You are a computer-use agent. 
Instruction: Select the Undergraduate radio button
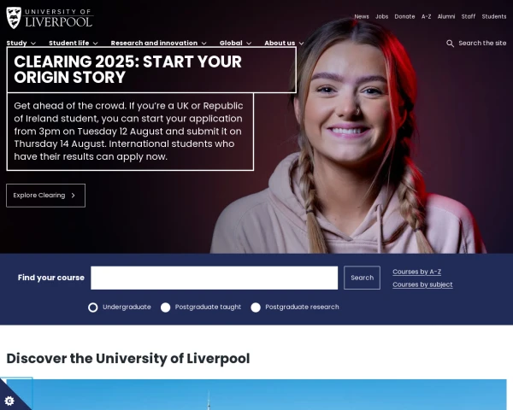click(x=93, y=307)
